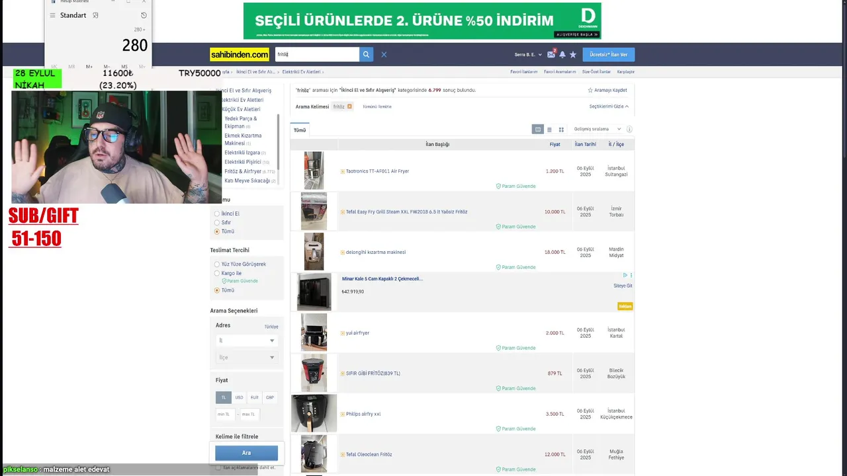Open Karşılaştır menu link

coord(626,71)
